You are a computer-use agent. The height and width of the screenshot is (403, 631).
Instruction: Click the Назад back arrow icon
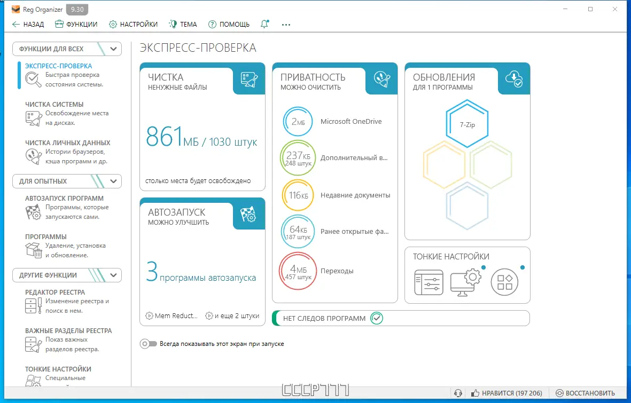(15, 24)
